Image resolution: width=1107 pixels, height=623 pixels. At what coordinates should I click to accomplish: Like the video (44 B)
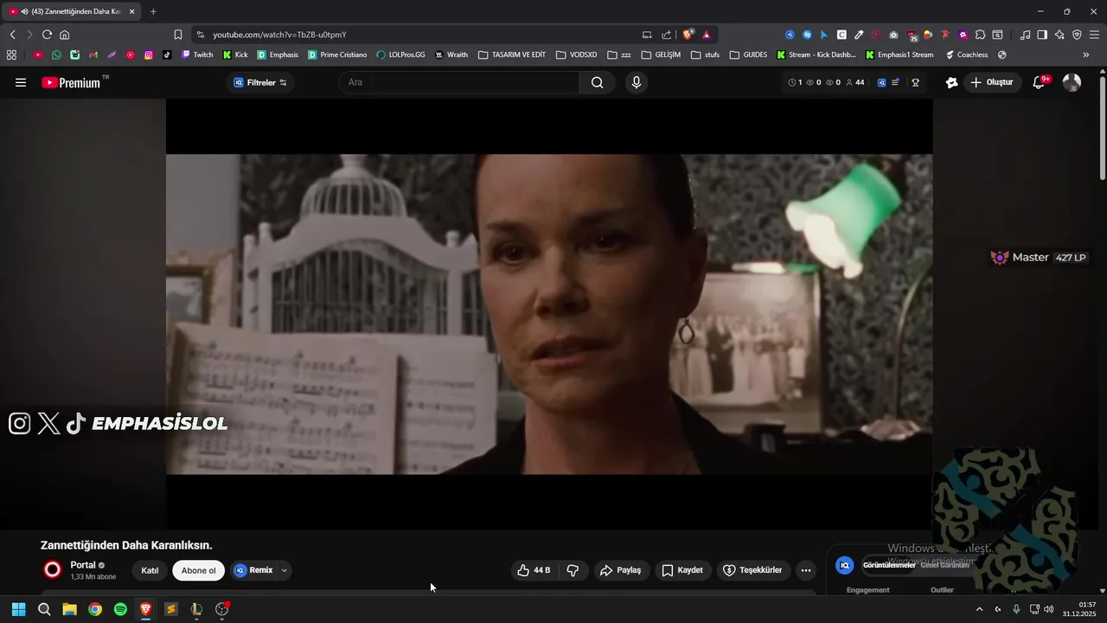point(534,570)
